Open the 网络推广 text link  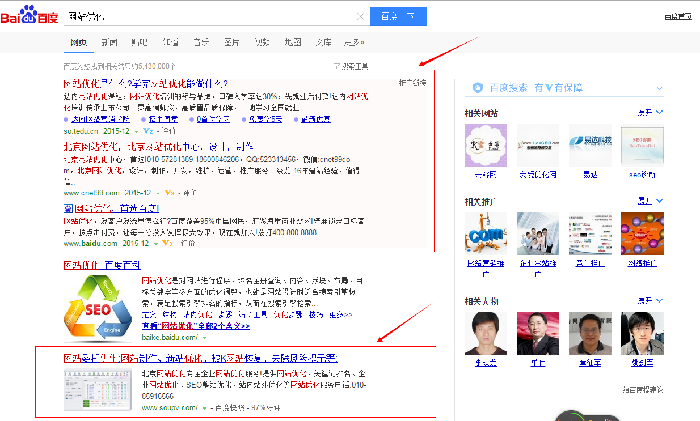642,263
